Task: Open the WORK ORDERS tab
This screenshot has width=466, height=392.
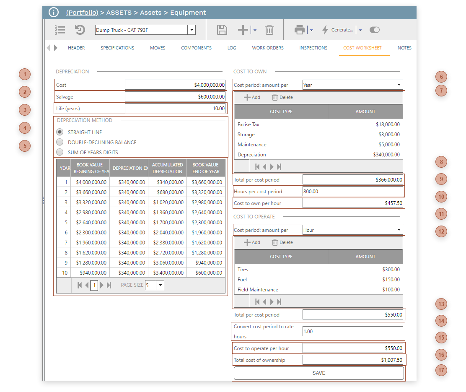Action: [267, 48]
